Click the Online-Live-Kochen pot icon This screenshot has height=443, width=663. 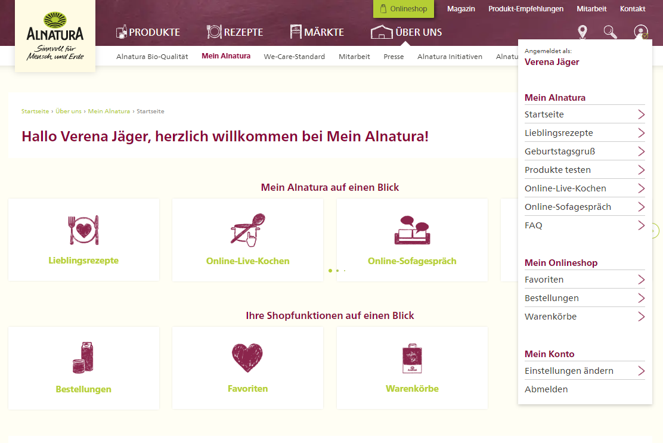tap(248, 230)
